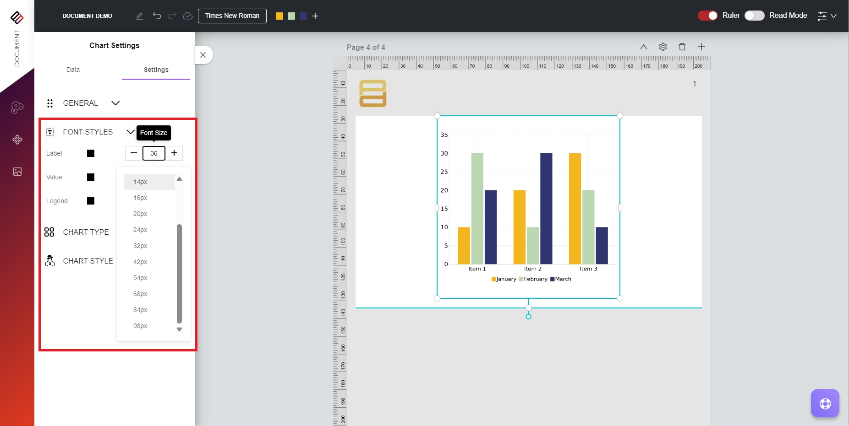Viewport: 849px width, 426px height.
Task: Expand the GENERAL section
Action: point(115,103)
